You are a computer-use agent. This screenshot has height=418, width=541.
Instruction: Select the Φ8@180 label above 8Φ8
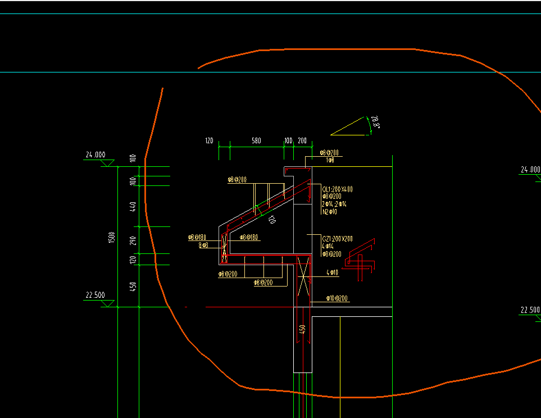[x=197, y=238]
